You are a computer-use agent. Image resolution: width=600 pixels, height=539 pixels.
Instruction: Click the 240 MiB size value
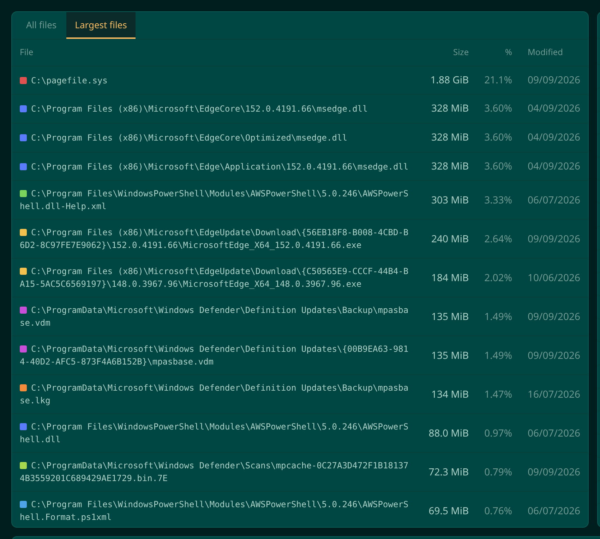click(450, 239)
